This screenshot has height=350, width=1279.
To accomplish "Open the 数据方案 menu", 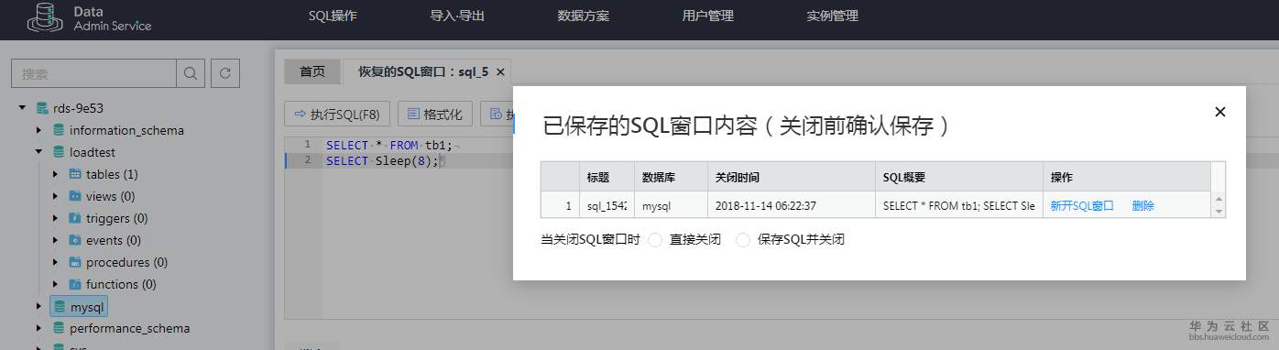I will [x=584, y=16].
